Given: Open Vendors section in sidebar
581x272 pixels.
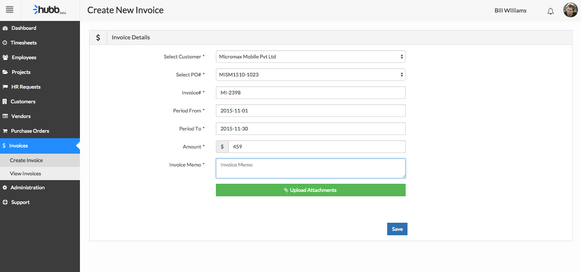Looking at the screenshot, I should point(21,116).
